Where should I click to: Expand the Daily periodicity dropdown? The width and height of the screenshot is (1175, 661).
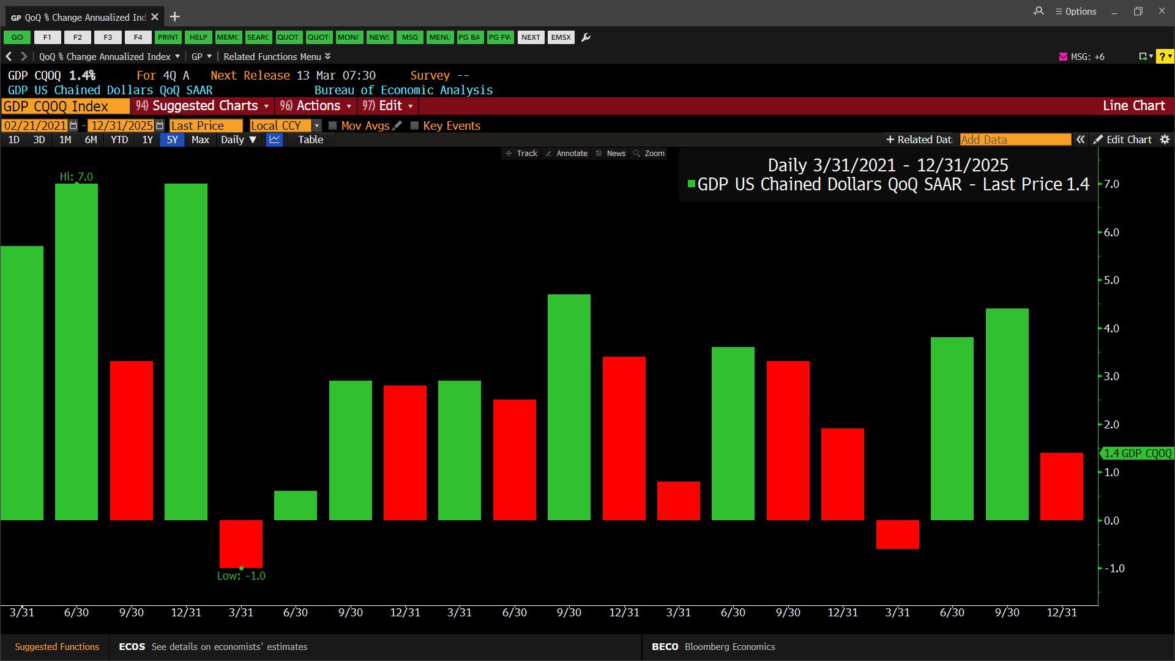click(x=238, y=140)
